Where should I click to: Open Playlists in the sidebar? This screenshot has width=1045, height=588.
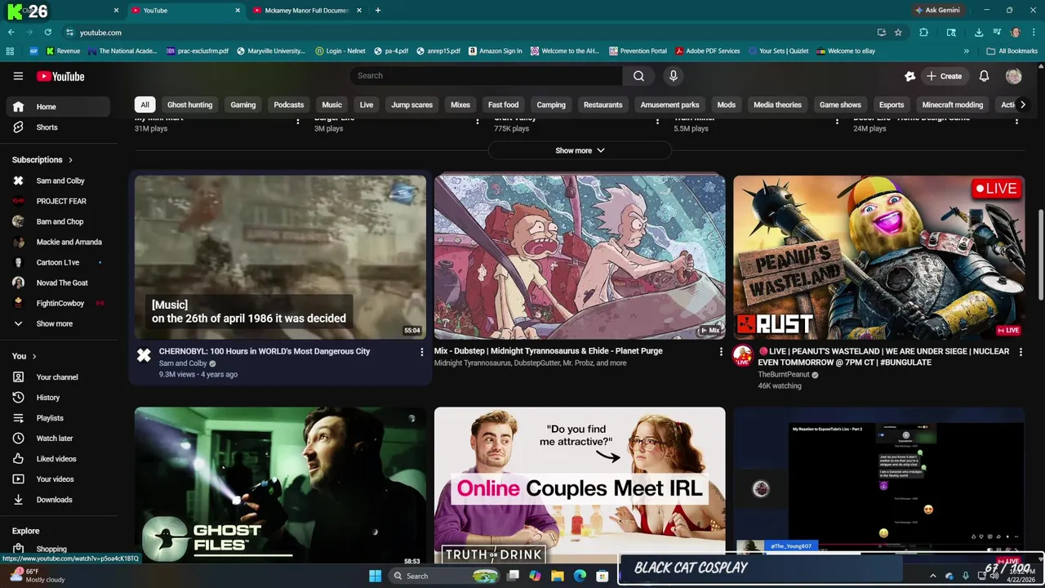pyautogui.click(x=58, y=418)
